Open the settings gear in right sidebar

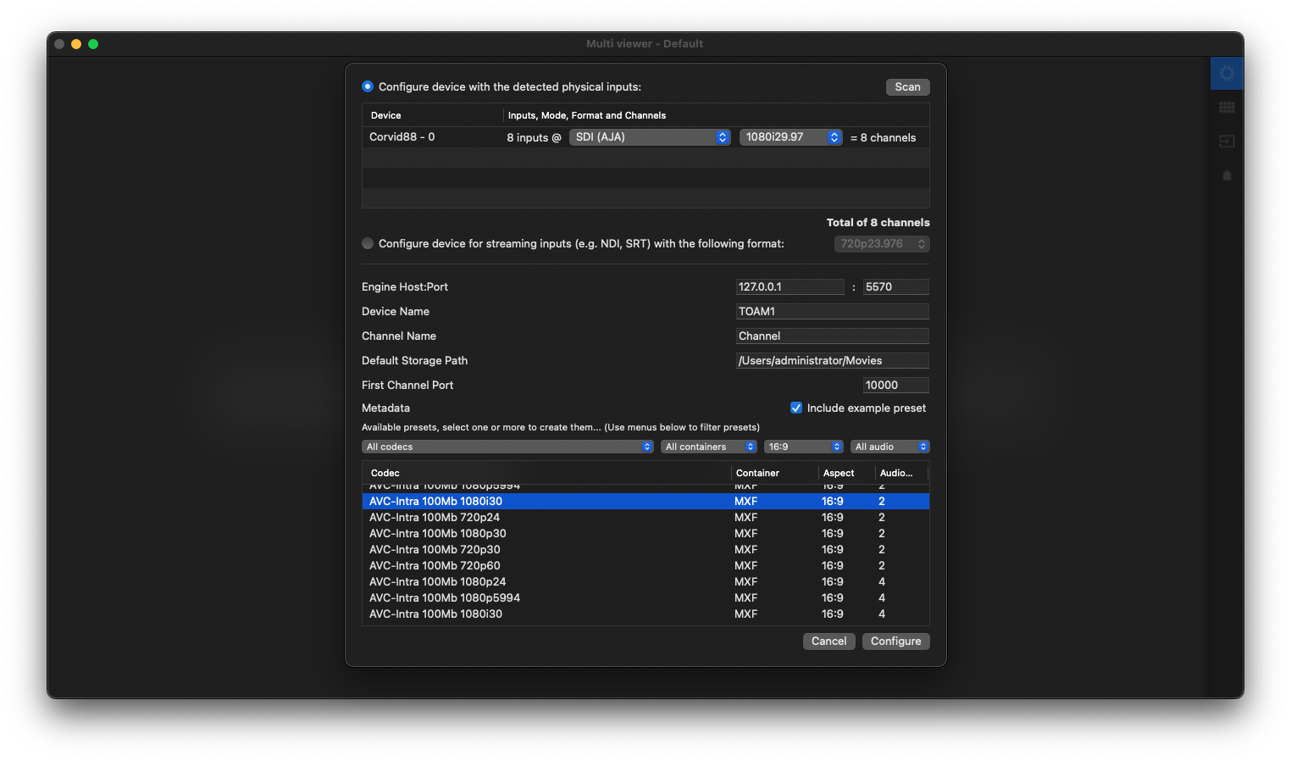pyautogui.click(x=1227, y=74)
